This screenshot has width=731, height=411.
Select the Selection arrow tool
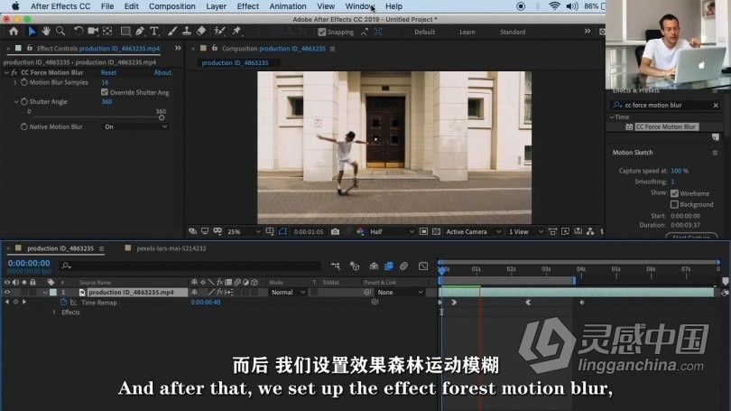click(32, 32)
